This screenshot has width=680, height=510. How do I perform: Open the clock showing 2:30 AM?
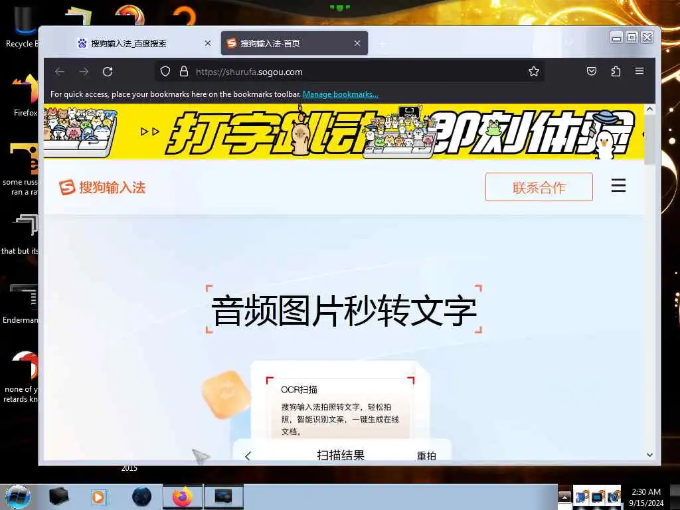pyautogui.click(x=646, y=497)
